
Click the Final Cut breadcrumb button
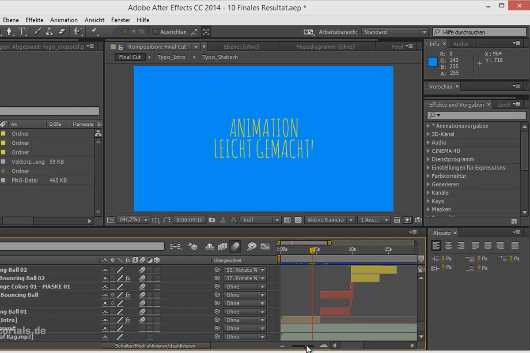pyautogui.click(x=130, y=57)
